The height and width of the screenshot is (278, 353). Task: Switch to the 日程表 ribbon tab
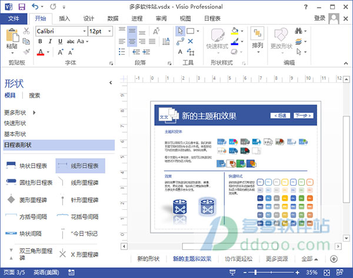tap(212, 18)
